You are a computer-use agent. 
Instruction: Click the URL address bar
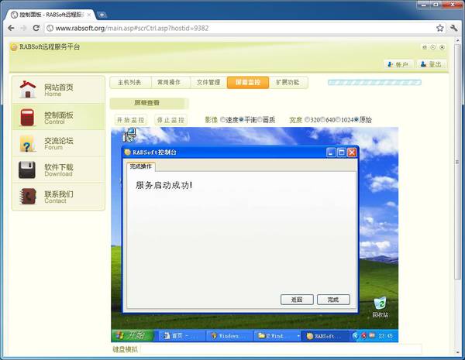click(x=232, y=29)
